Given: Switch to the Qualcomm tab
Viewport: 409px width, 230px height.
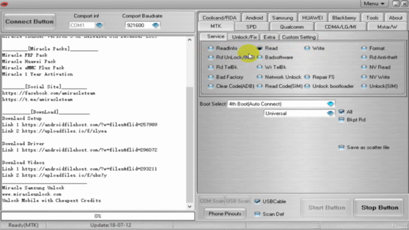Looking at the screenshot, I should (291, 27).
